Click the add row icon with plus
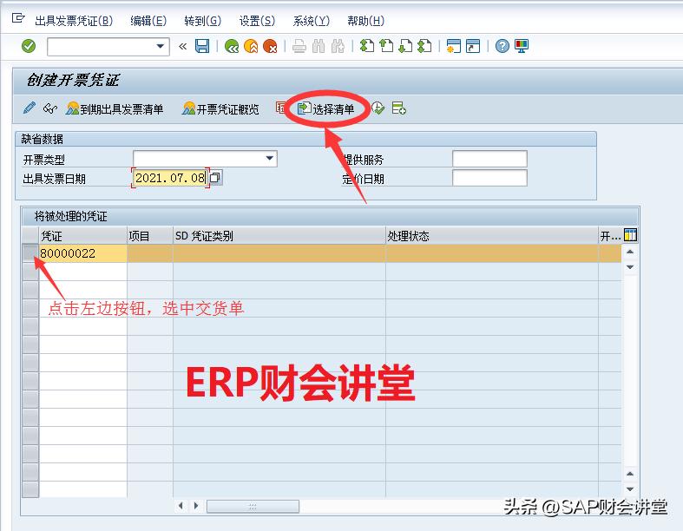 click(x=398, y=108)
